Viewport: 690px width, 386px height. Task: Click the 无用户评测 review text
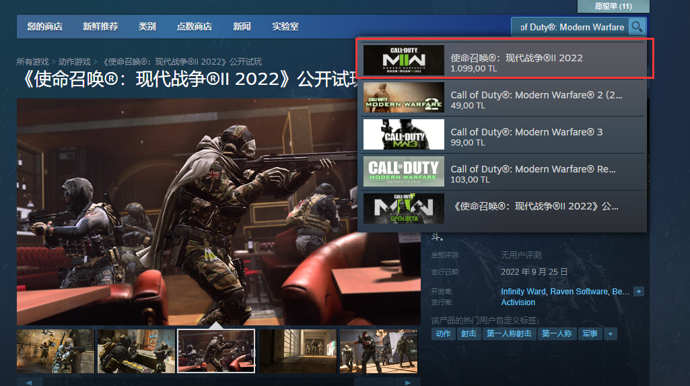[521, 255]
